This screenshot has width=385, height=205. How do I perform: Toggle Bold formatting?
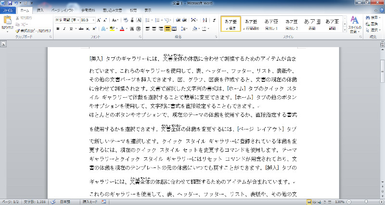[58, 29]
